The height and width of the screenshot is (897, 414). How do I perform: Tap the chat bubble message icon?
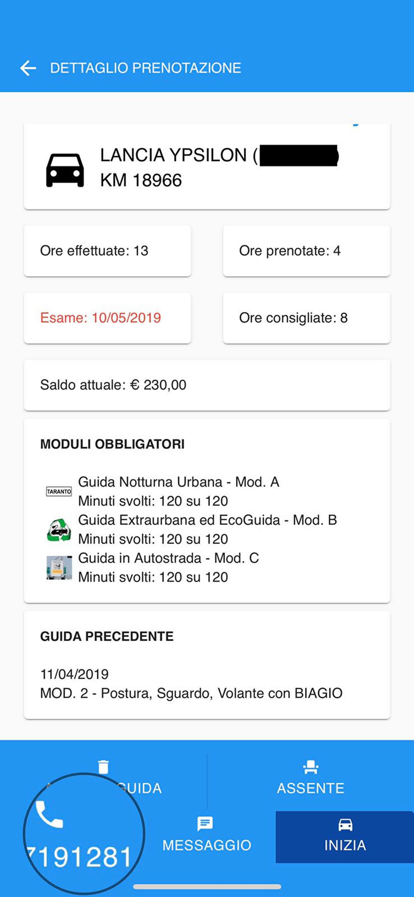[205, 824]
